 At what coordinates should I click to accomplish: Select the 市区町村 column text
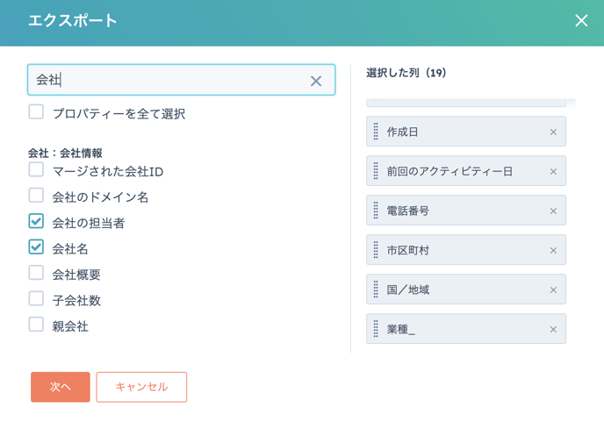pyautogui.click(x=408, y=251)
